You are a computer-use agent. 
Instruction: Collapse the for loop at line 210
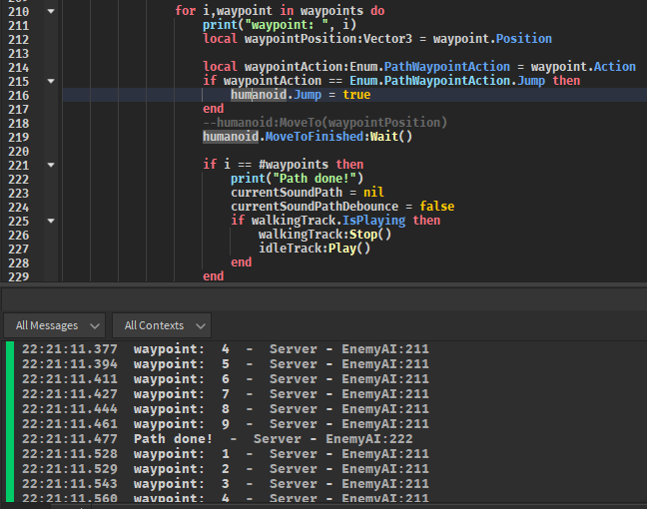point(51,11)
